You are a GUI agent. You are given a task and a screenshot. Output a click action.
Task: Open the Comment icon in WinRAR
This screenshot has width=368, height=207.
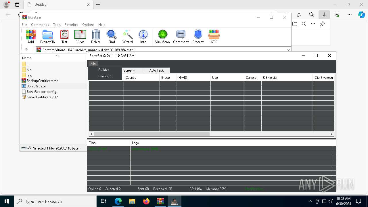pyautogui.click(x=181, y=37)
